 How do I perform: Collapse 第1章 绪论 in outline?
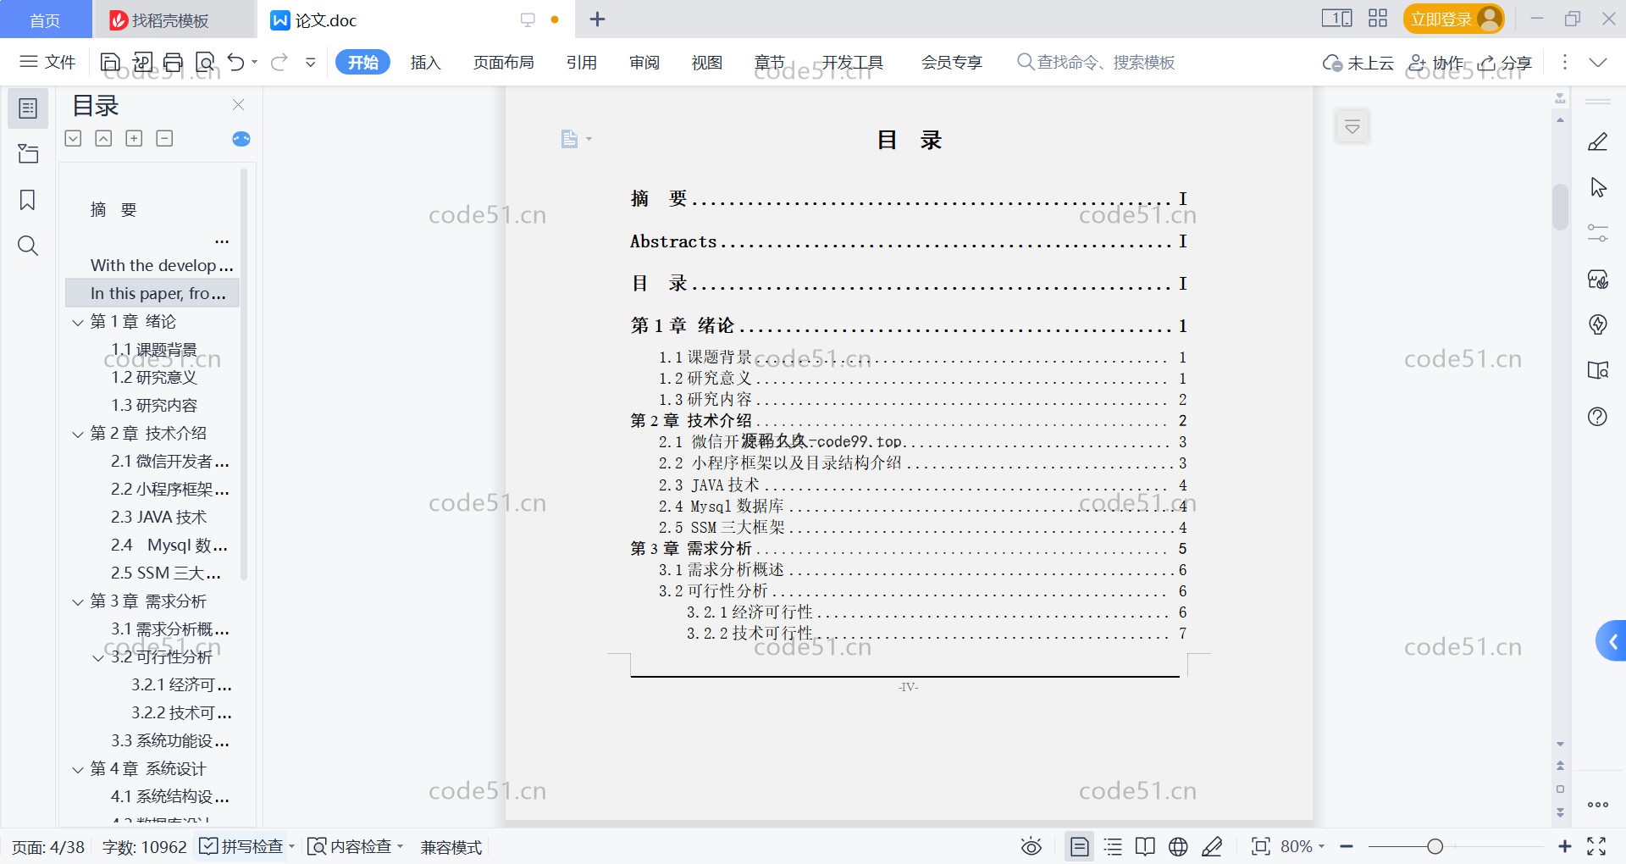(x=78, y=322)
